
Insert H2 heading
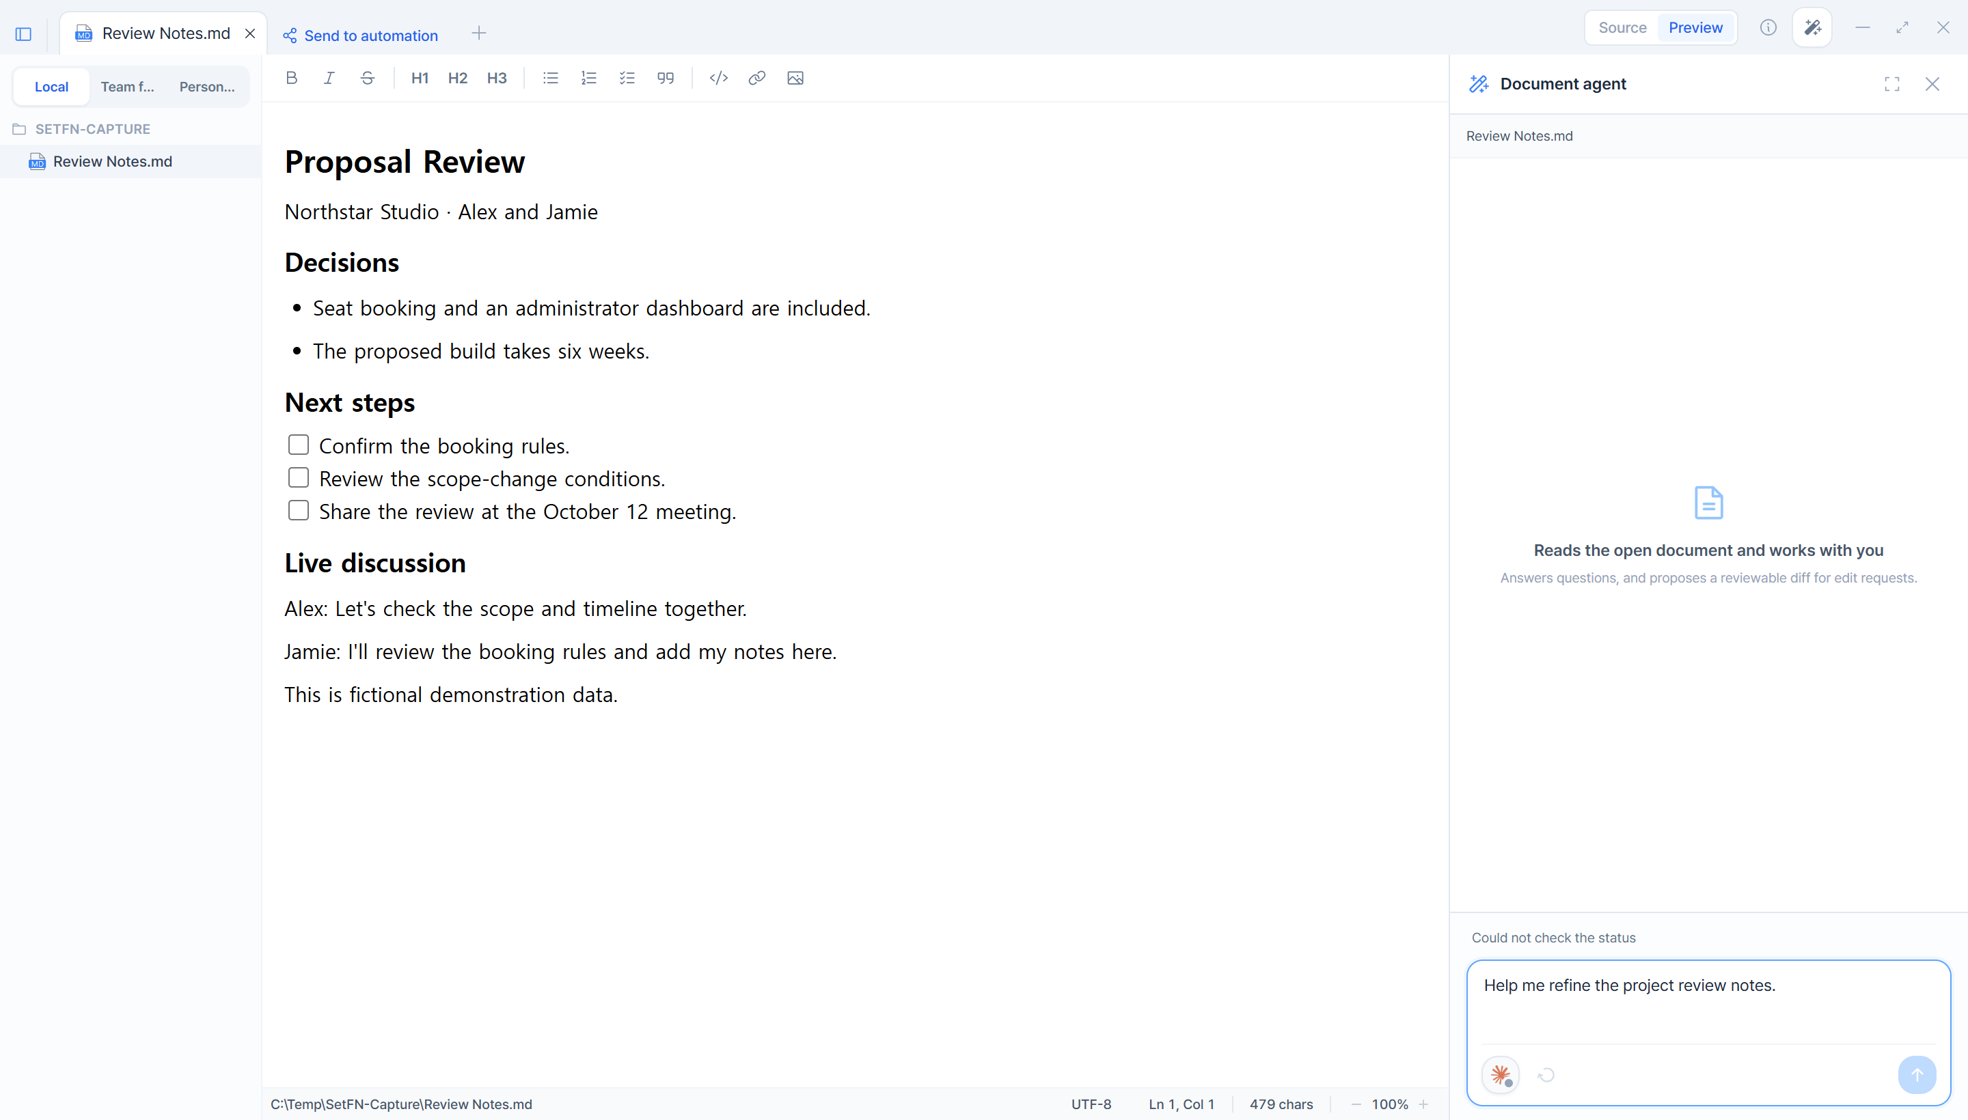click(458, 78)
